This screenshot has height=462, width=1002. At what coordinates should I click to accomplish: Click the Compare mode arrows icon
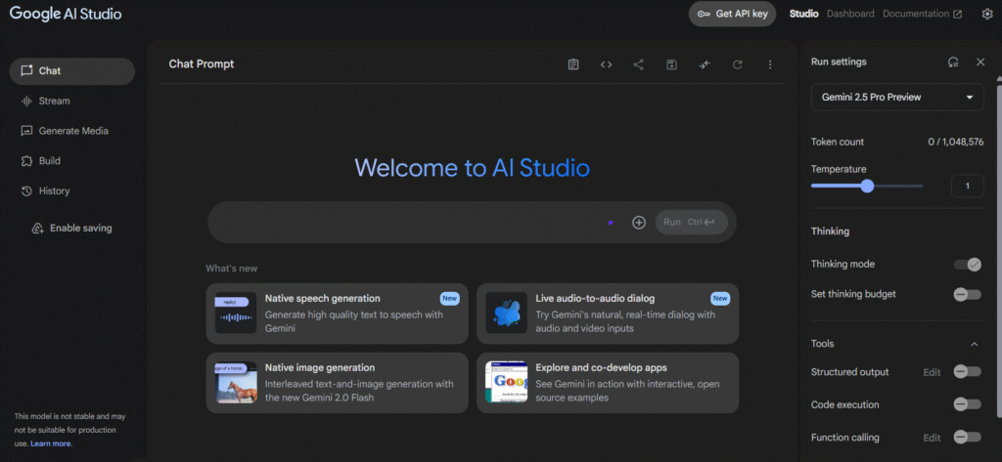(705, 64)
